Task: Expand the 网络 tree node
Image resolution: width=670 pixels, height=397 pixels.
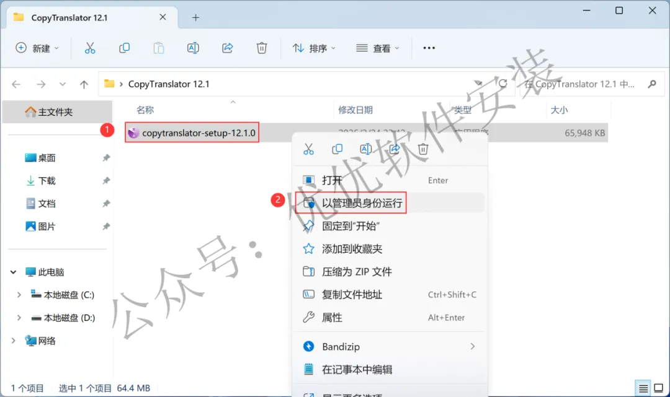Action: click(13, 341)
